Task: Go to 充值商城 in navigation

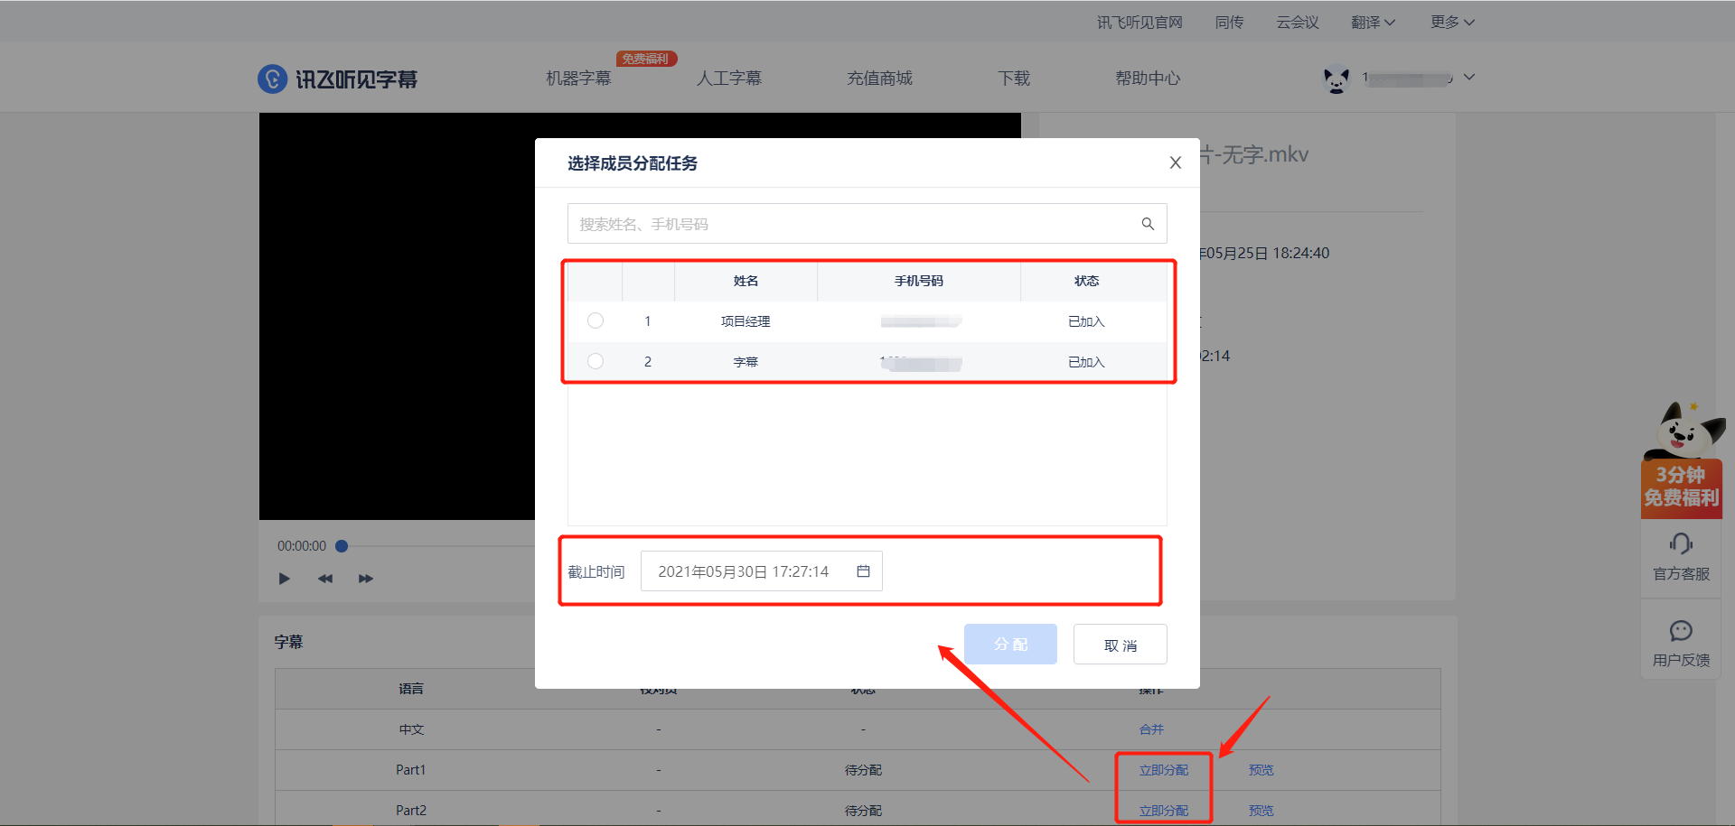Action: (879, 79)
